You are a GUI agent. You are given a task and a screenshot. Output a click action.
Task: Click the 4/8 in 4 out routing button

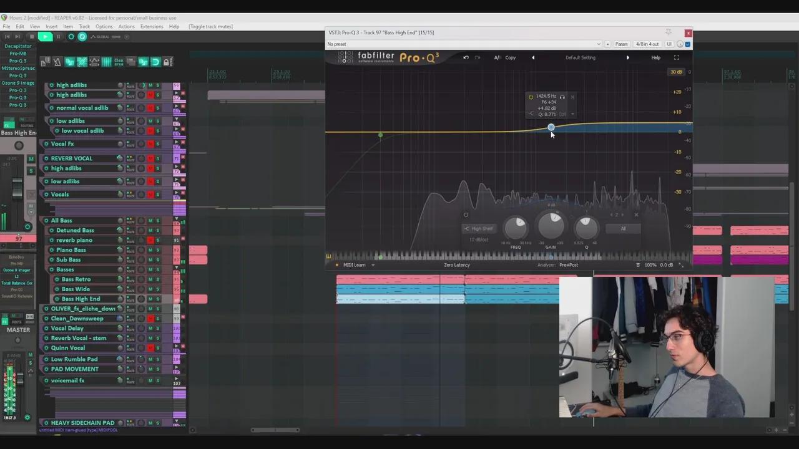(647, 44)
